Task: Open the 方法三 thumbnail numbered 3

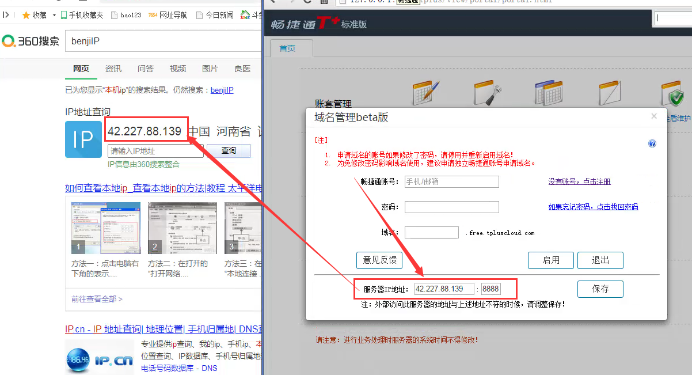Action: (x=244, y=228)
